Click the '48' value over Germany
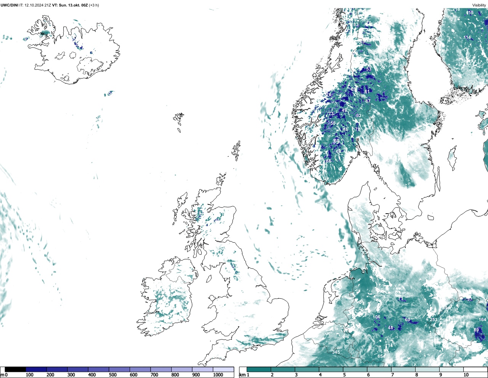488x378 pixels. 390,328
